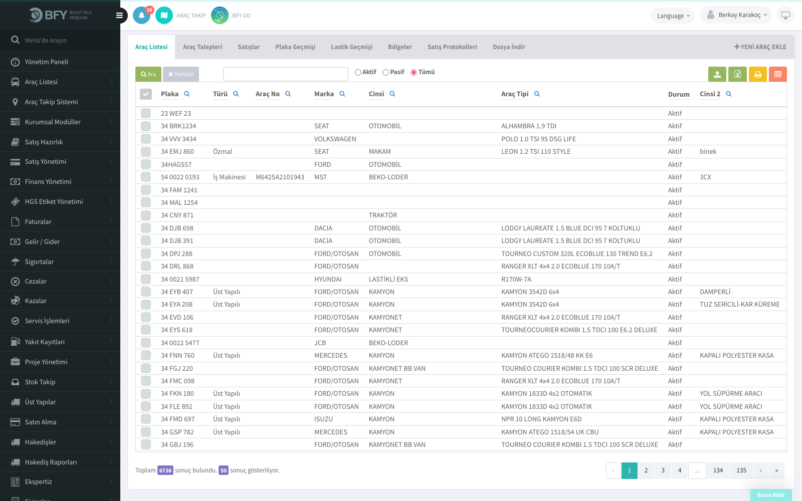Click the green Ara search button
This screenshot has height=501, width=802.
[148, 74]
